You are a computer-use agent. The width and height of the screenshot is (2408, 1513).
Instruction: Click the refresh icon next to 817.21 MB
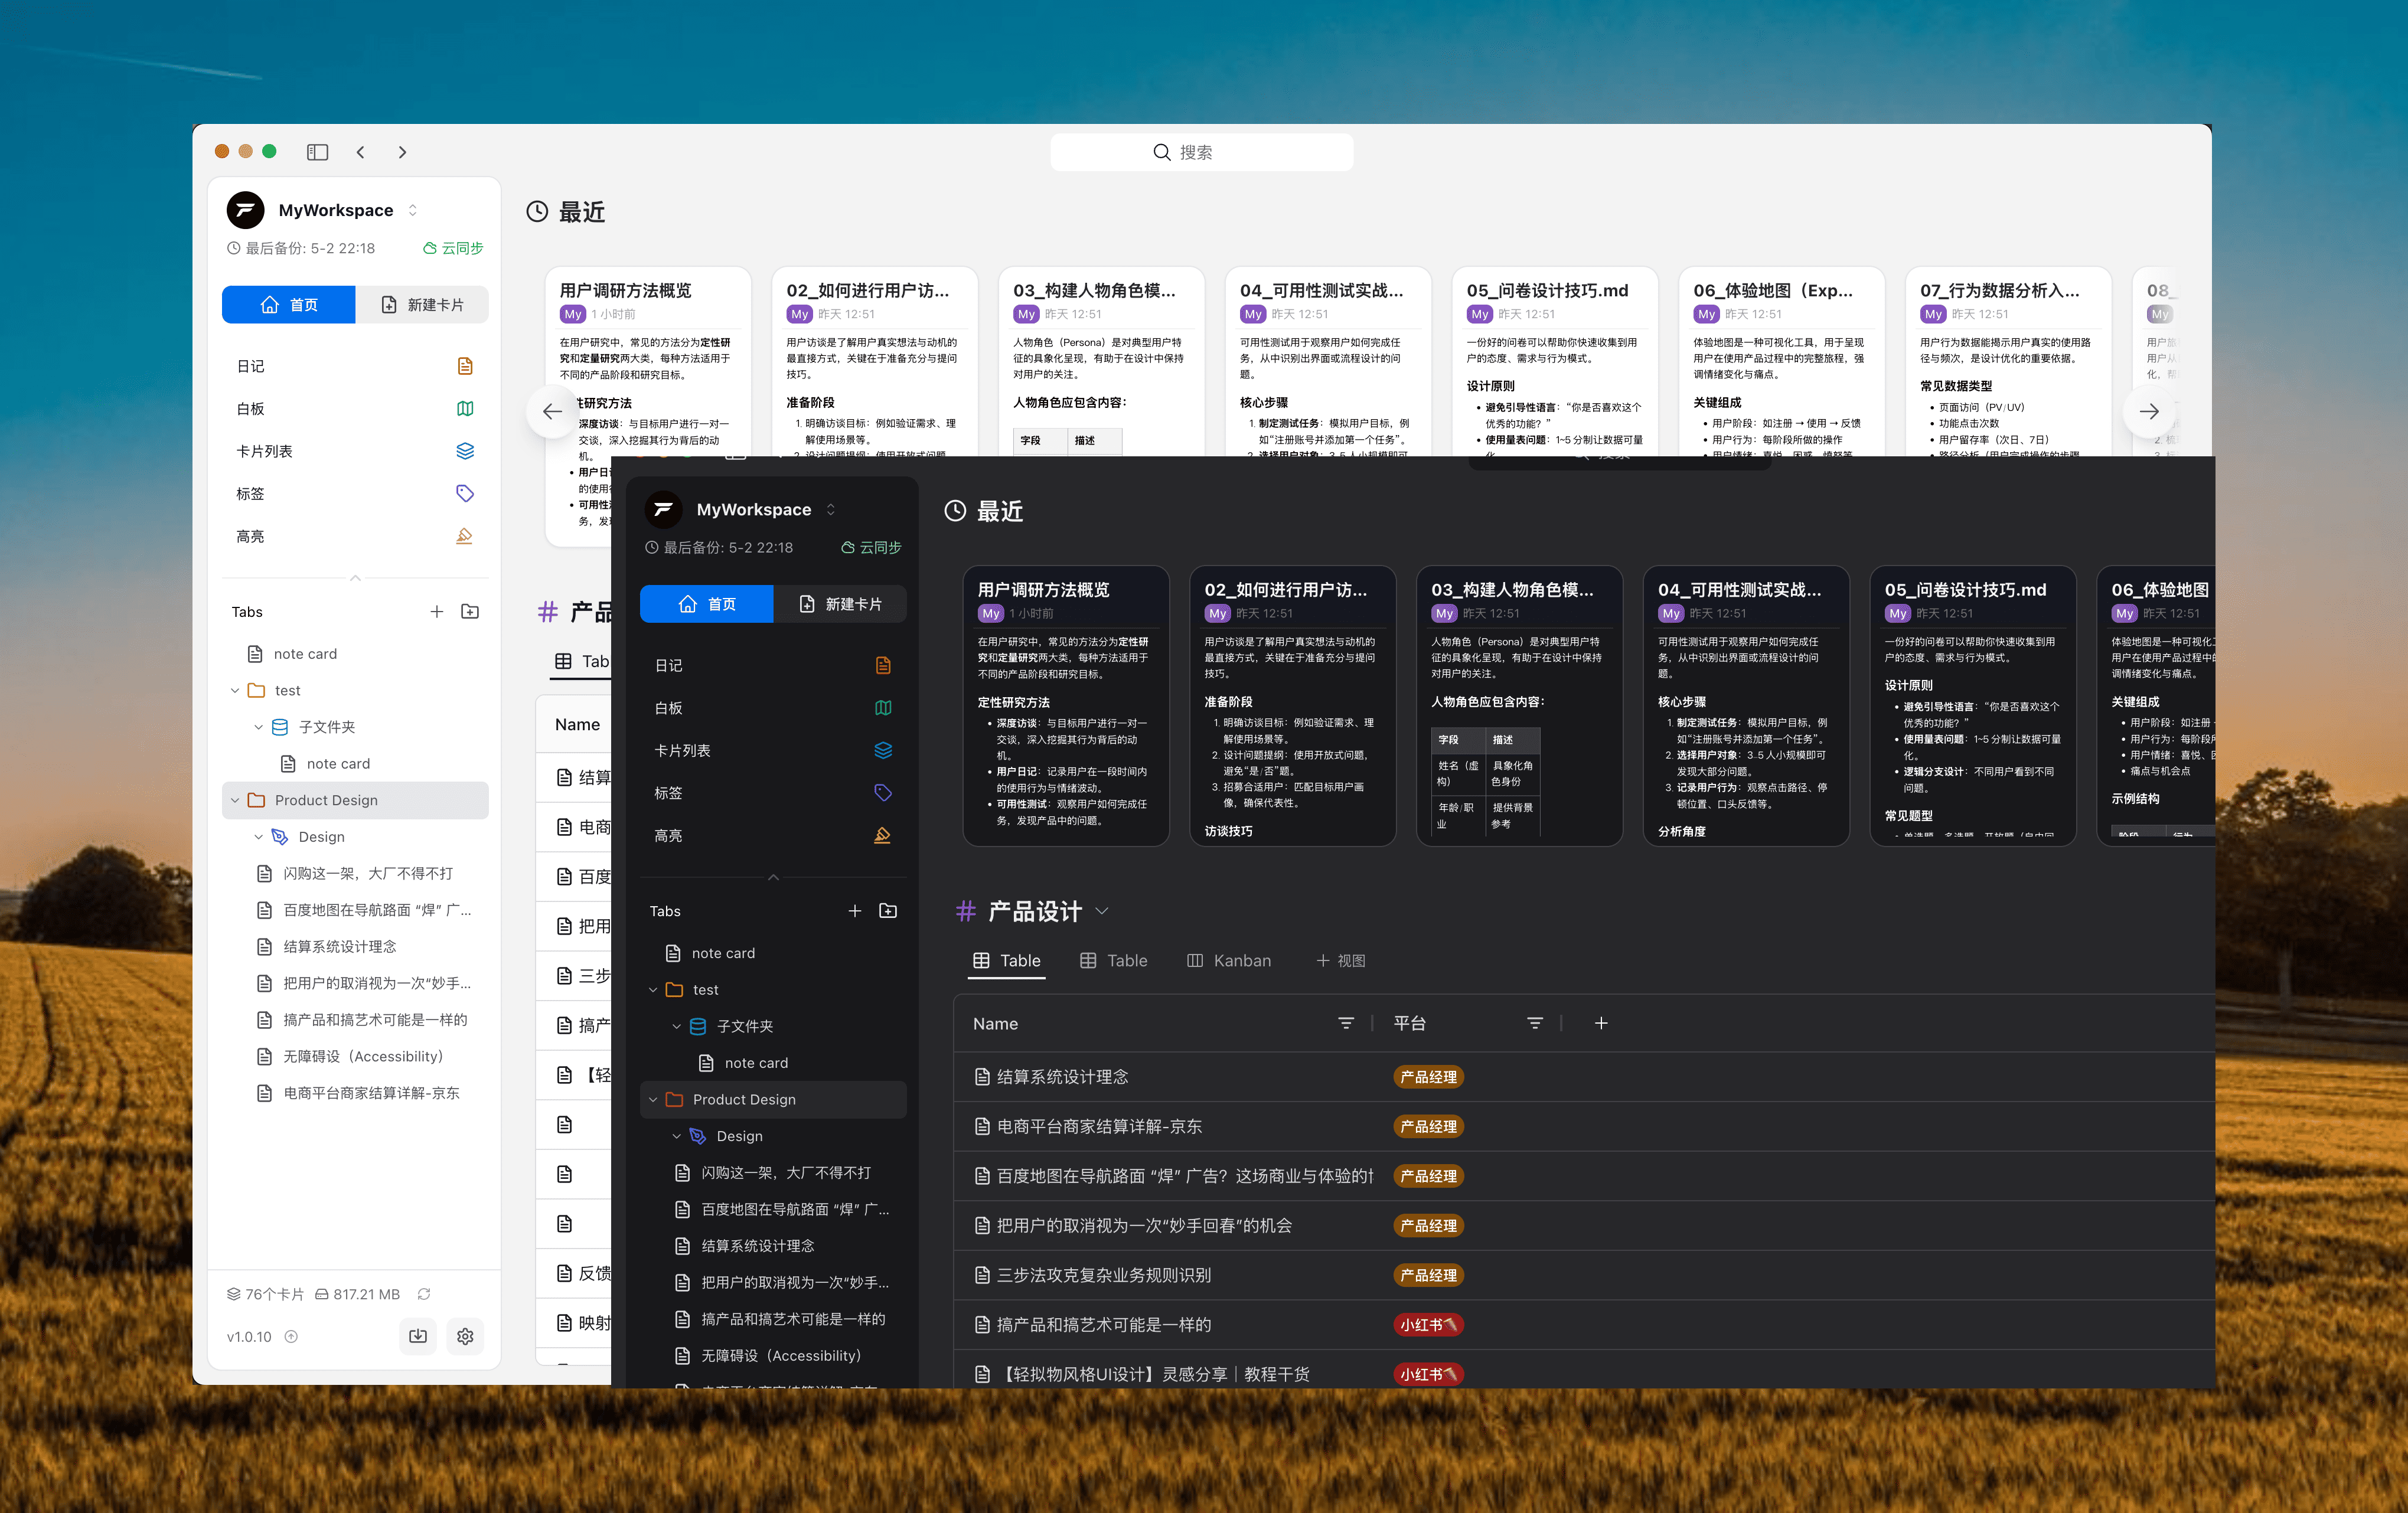[x=424, y=1293]
